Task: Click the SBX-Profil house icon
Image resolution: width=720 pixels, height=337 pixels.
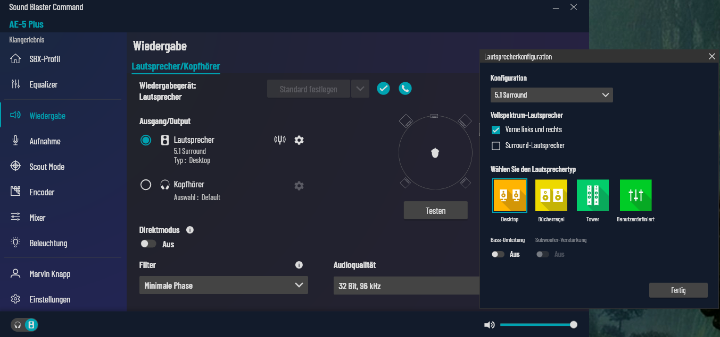Action: click(16, 59)
